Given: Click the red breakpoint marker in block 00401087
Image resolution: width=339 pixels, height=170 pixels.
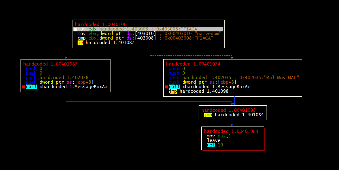Looking at the screenshot, I should 24,87.
